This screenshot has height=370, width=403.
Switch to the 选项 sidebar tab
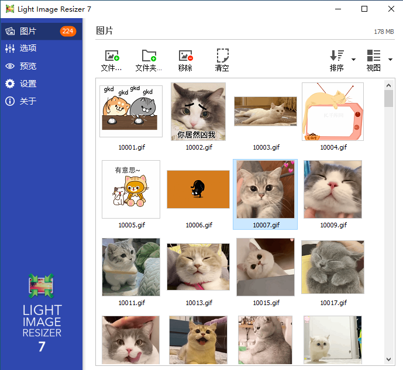42,49
